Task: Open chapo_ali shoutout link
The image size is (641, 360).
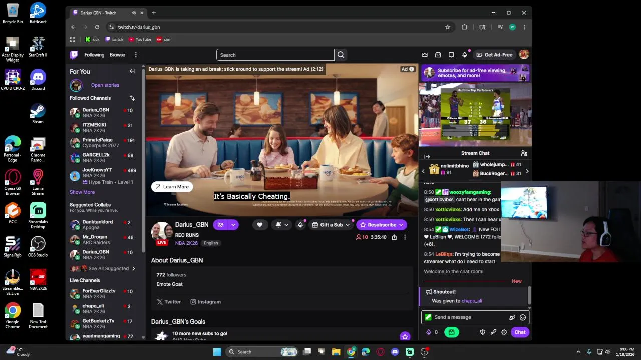Action: [x=472, y=301]
